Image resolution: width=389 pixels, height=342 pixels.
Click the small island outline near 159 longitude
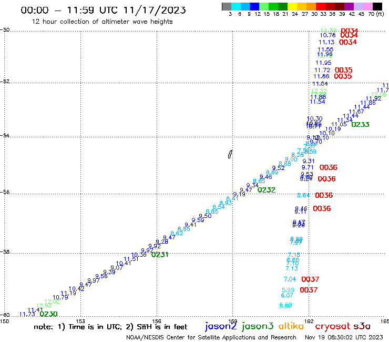(x=230, y=154)
